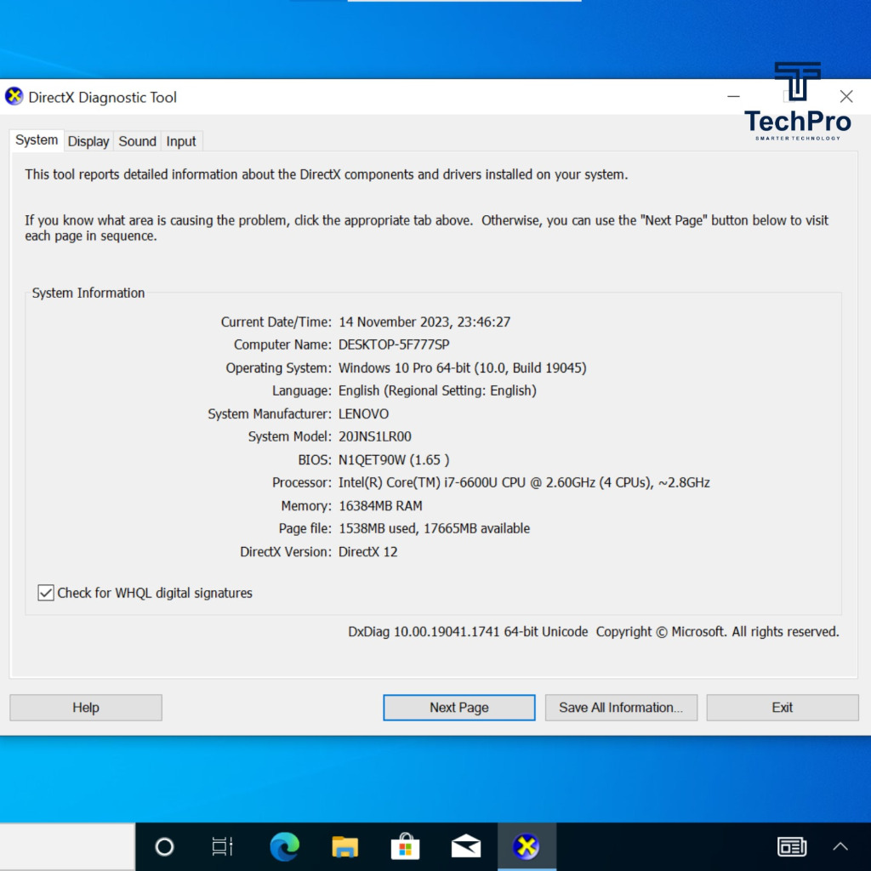The height and width of the screenshot is (871, 871).
Task: Launch Microsoft Edge from the taskbar
Action: (284, 846)
